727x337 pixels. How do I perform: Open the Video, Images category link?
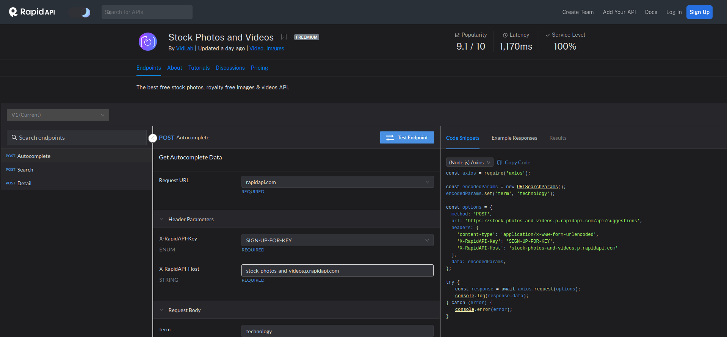(x=267, y=48)
